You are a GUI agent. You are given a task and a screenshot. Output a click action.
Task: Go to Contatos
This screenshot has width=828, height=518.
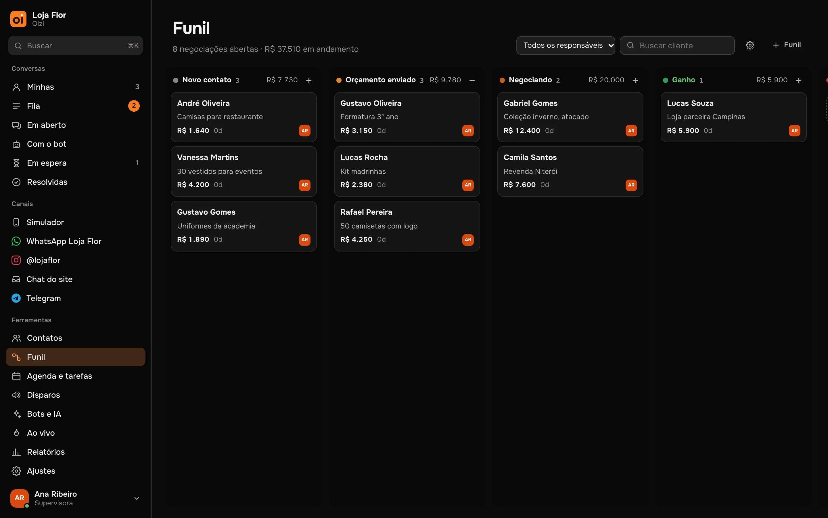[76, 338]
